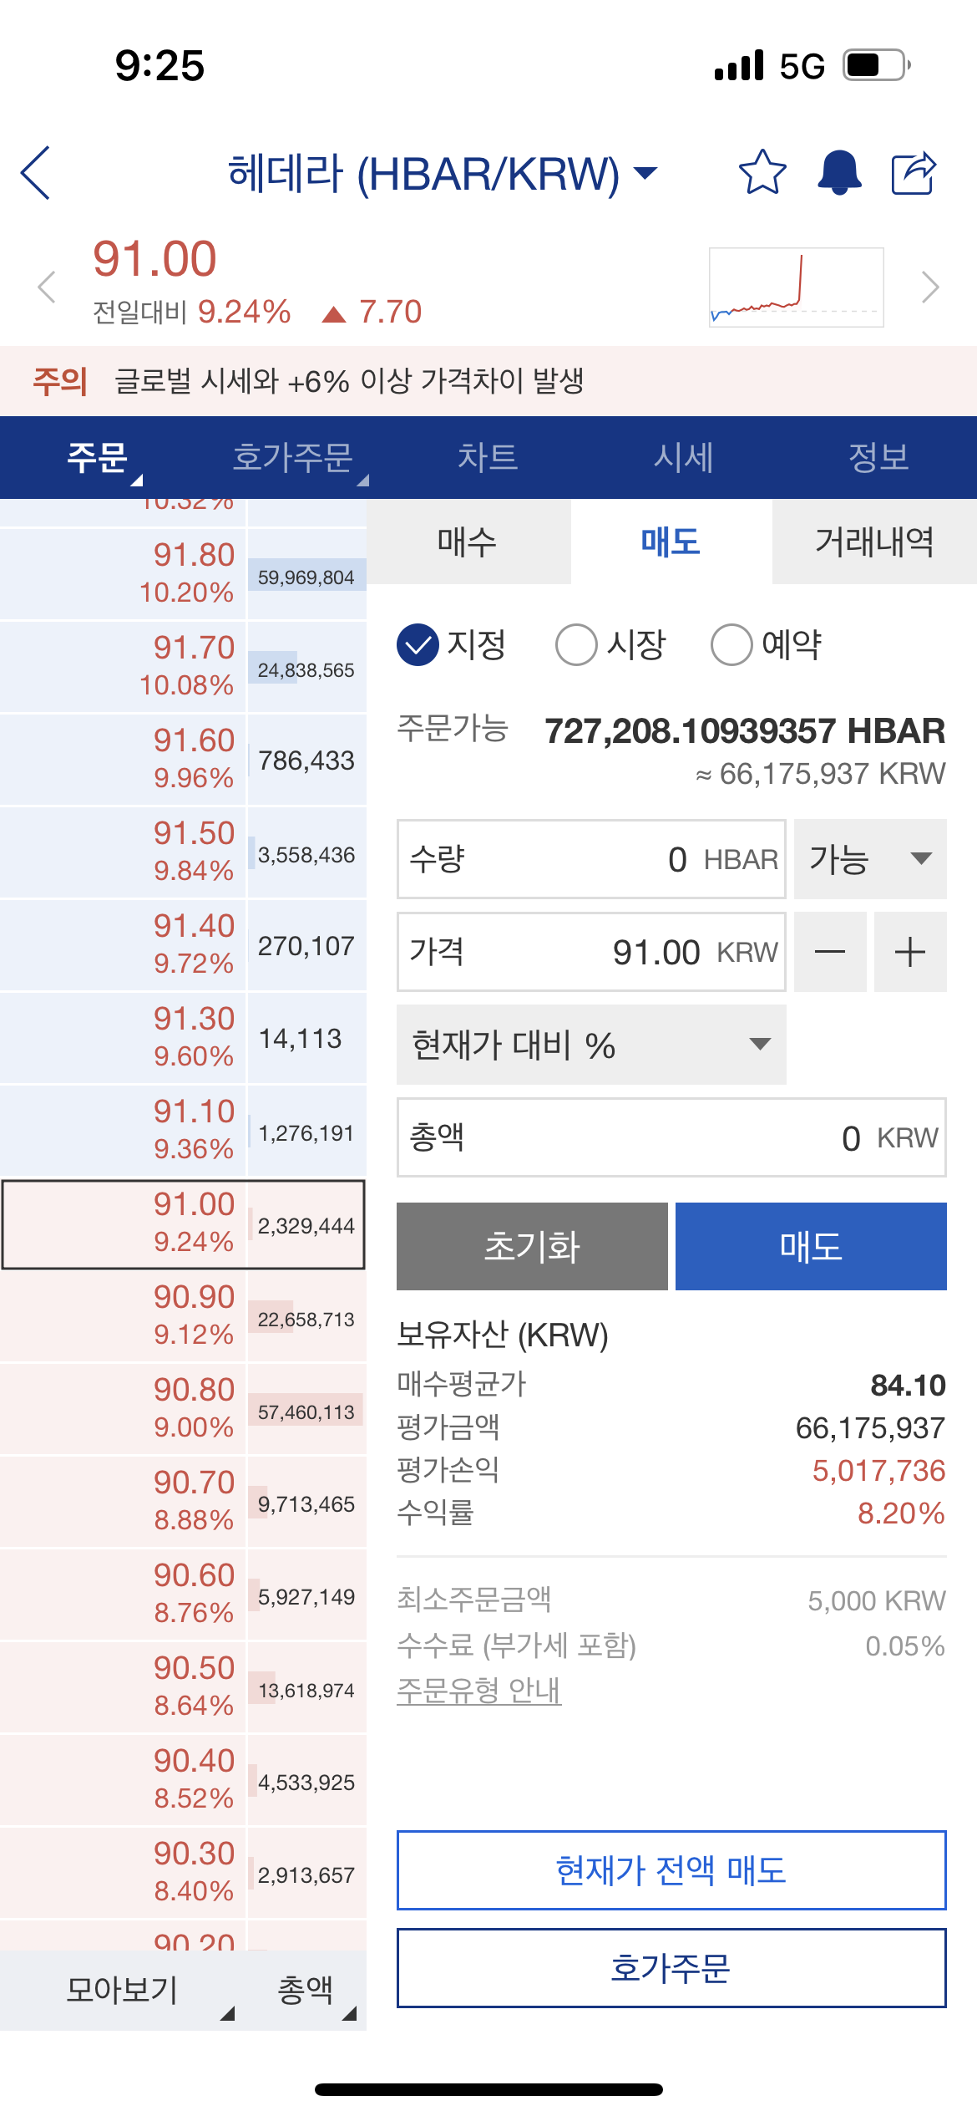
Task: Tap the cellular signal bars icon
Action: [x=739, y=65]
